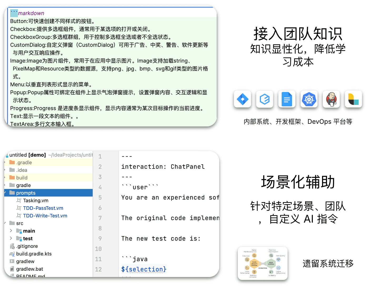Click the .gitignore file icon

(x=12, y=246)
